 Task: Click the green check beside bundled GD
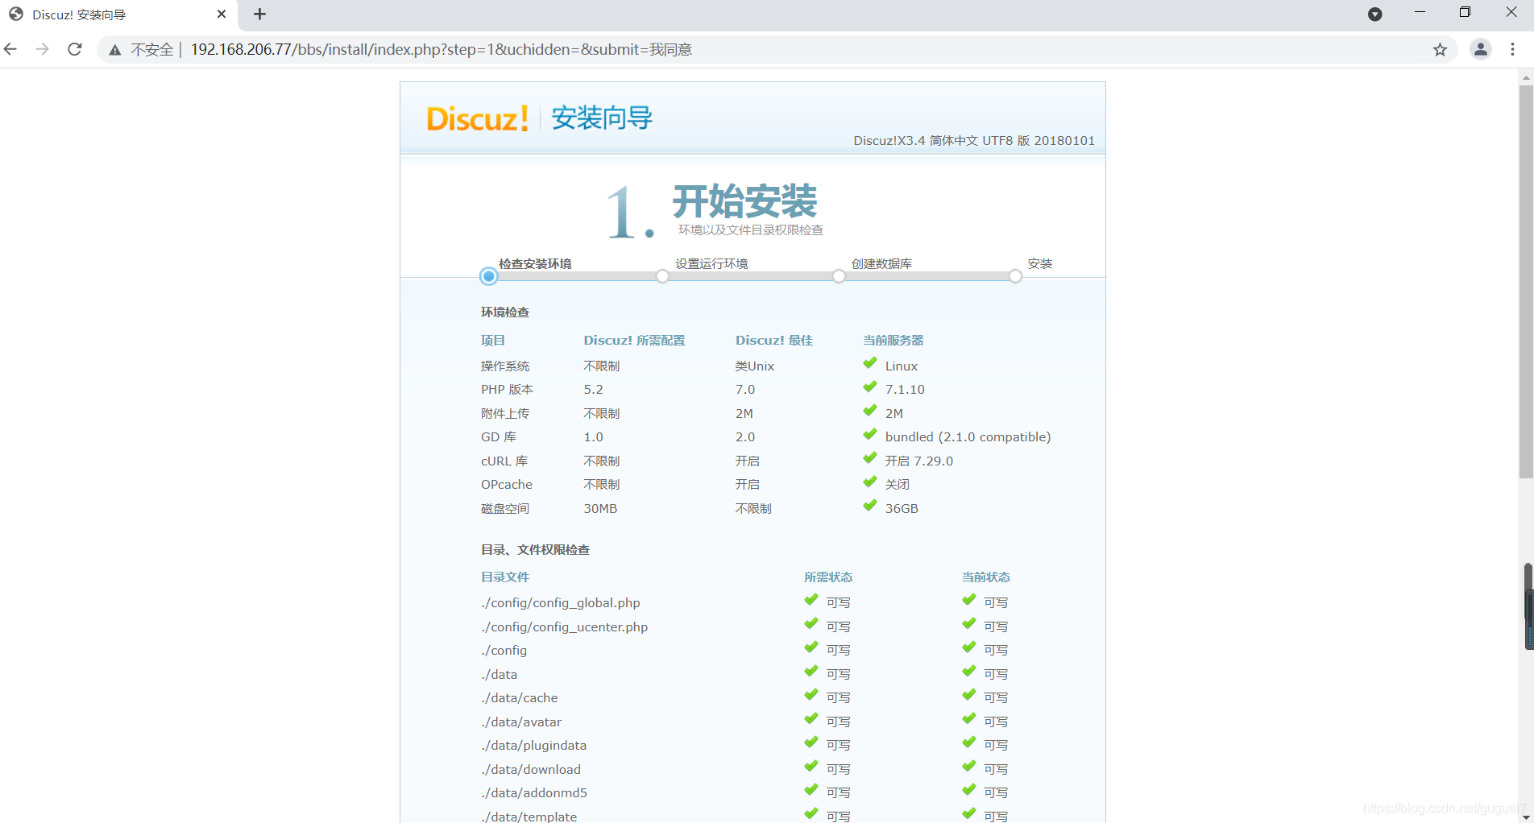click(x=869, y=435)
